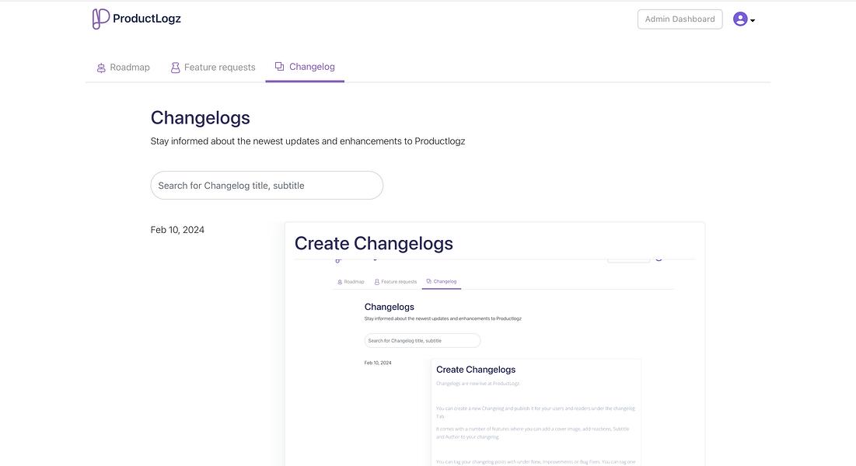Click the Stay informed about updates subtitle
This screenshot has height=466, width=856.
308,141
